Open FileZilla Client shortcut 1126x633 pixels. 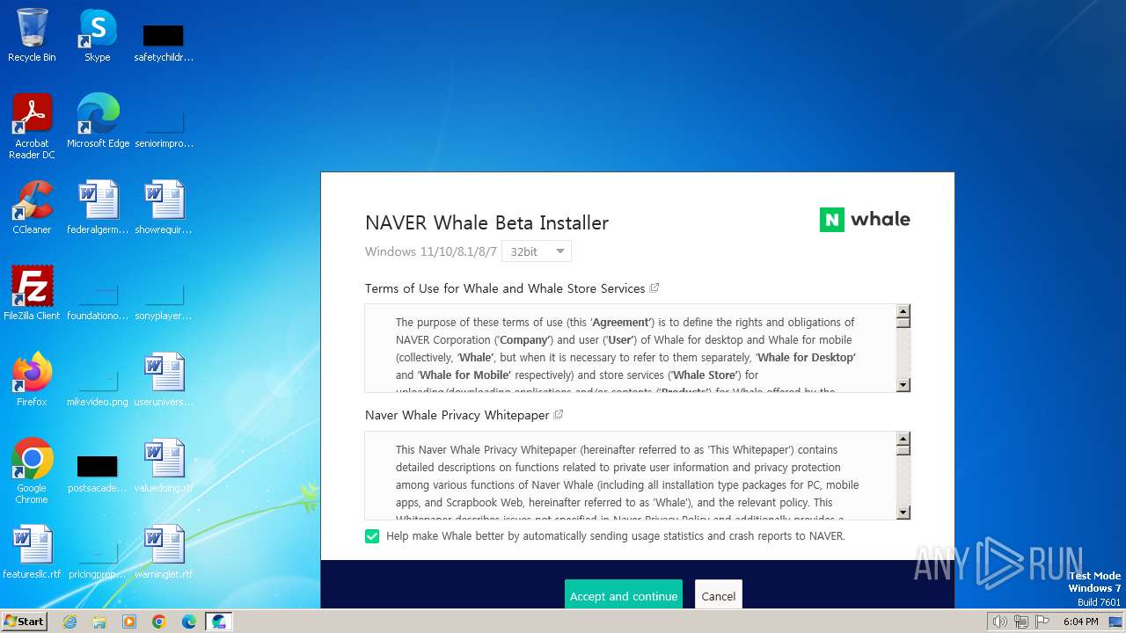click(32, 294)
